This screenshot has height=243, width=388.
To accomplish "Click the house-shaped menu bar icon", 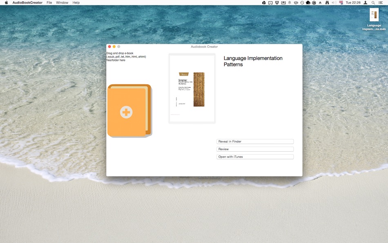I will point(308,2).
